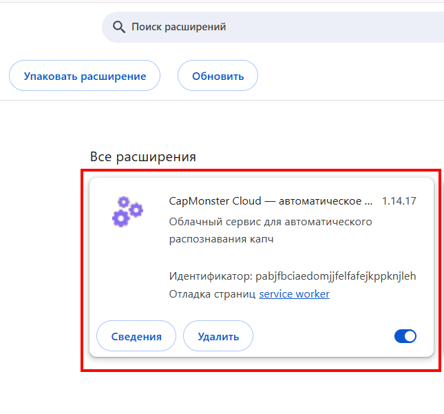Click the white knob of the enable switch
The image size is (444, 414).
click(410, 336)
